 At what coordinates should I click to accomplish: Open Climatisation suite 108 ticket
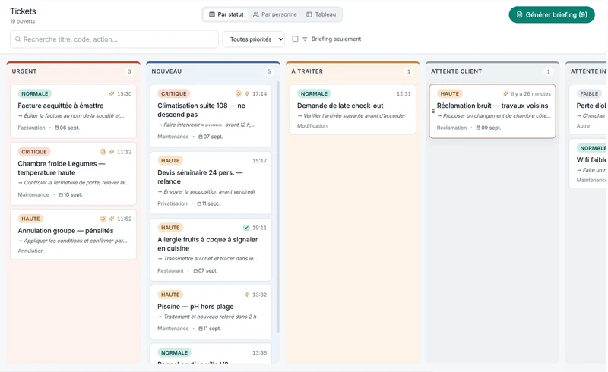point(211,115)
